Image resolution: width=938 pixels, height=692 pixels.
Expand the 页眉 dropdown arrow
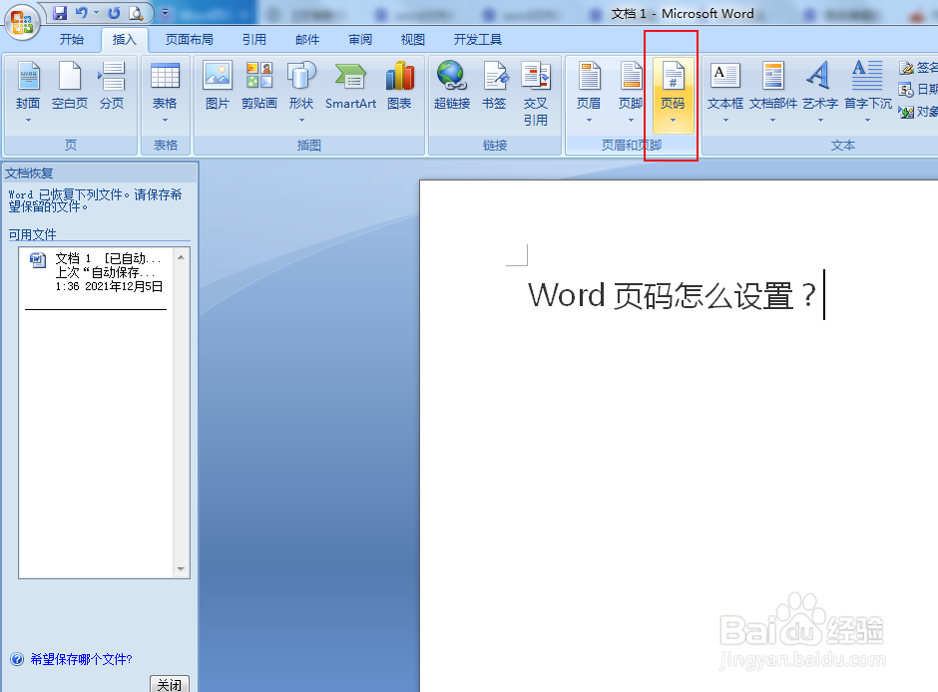point(589,120)
